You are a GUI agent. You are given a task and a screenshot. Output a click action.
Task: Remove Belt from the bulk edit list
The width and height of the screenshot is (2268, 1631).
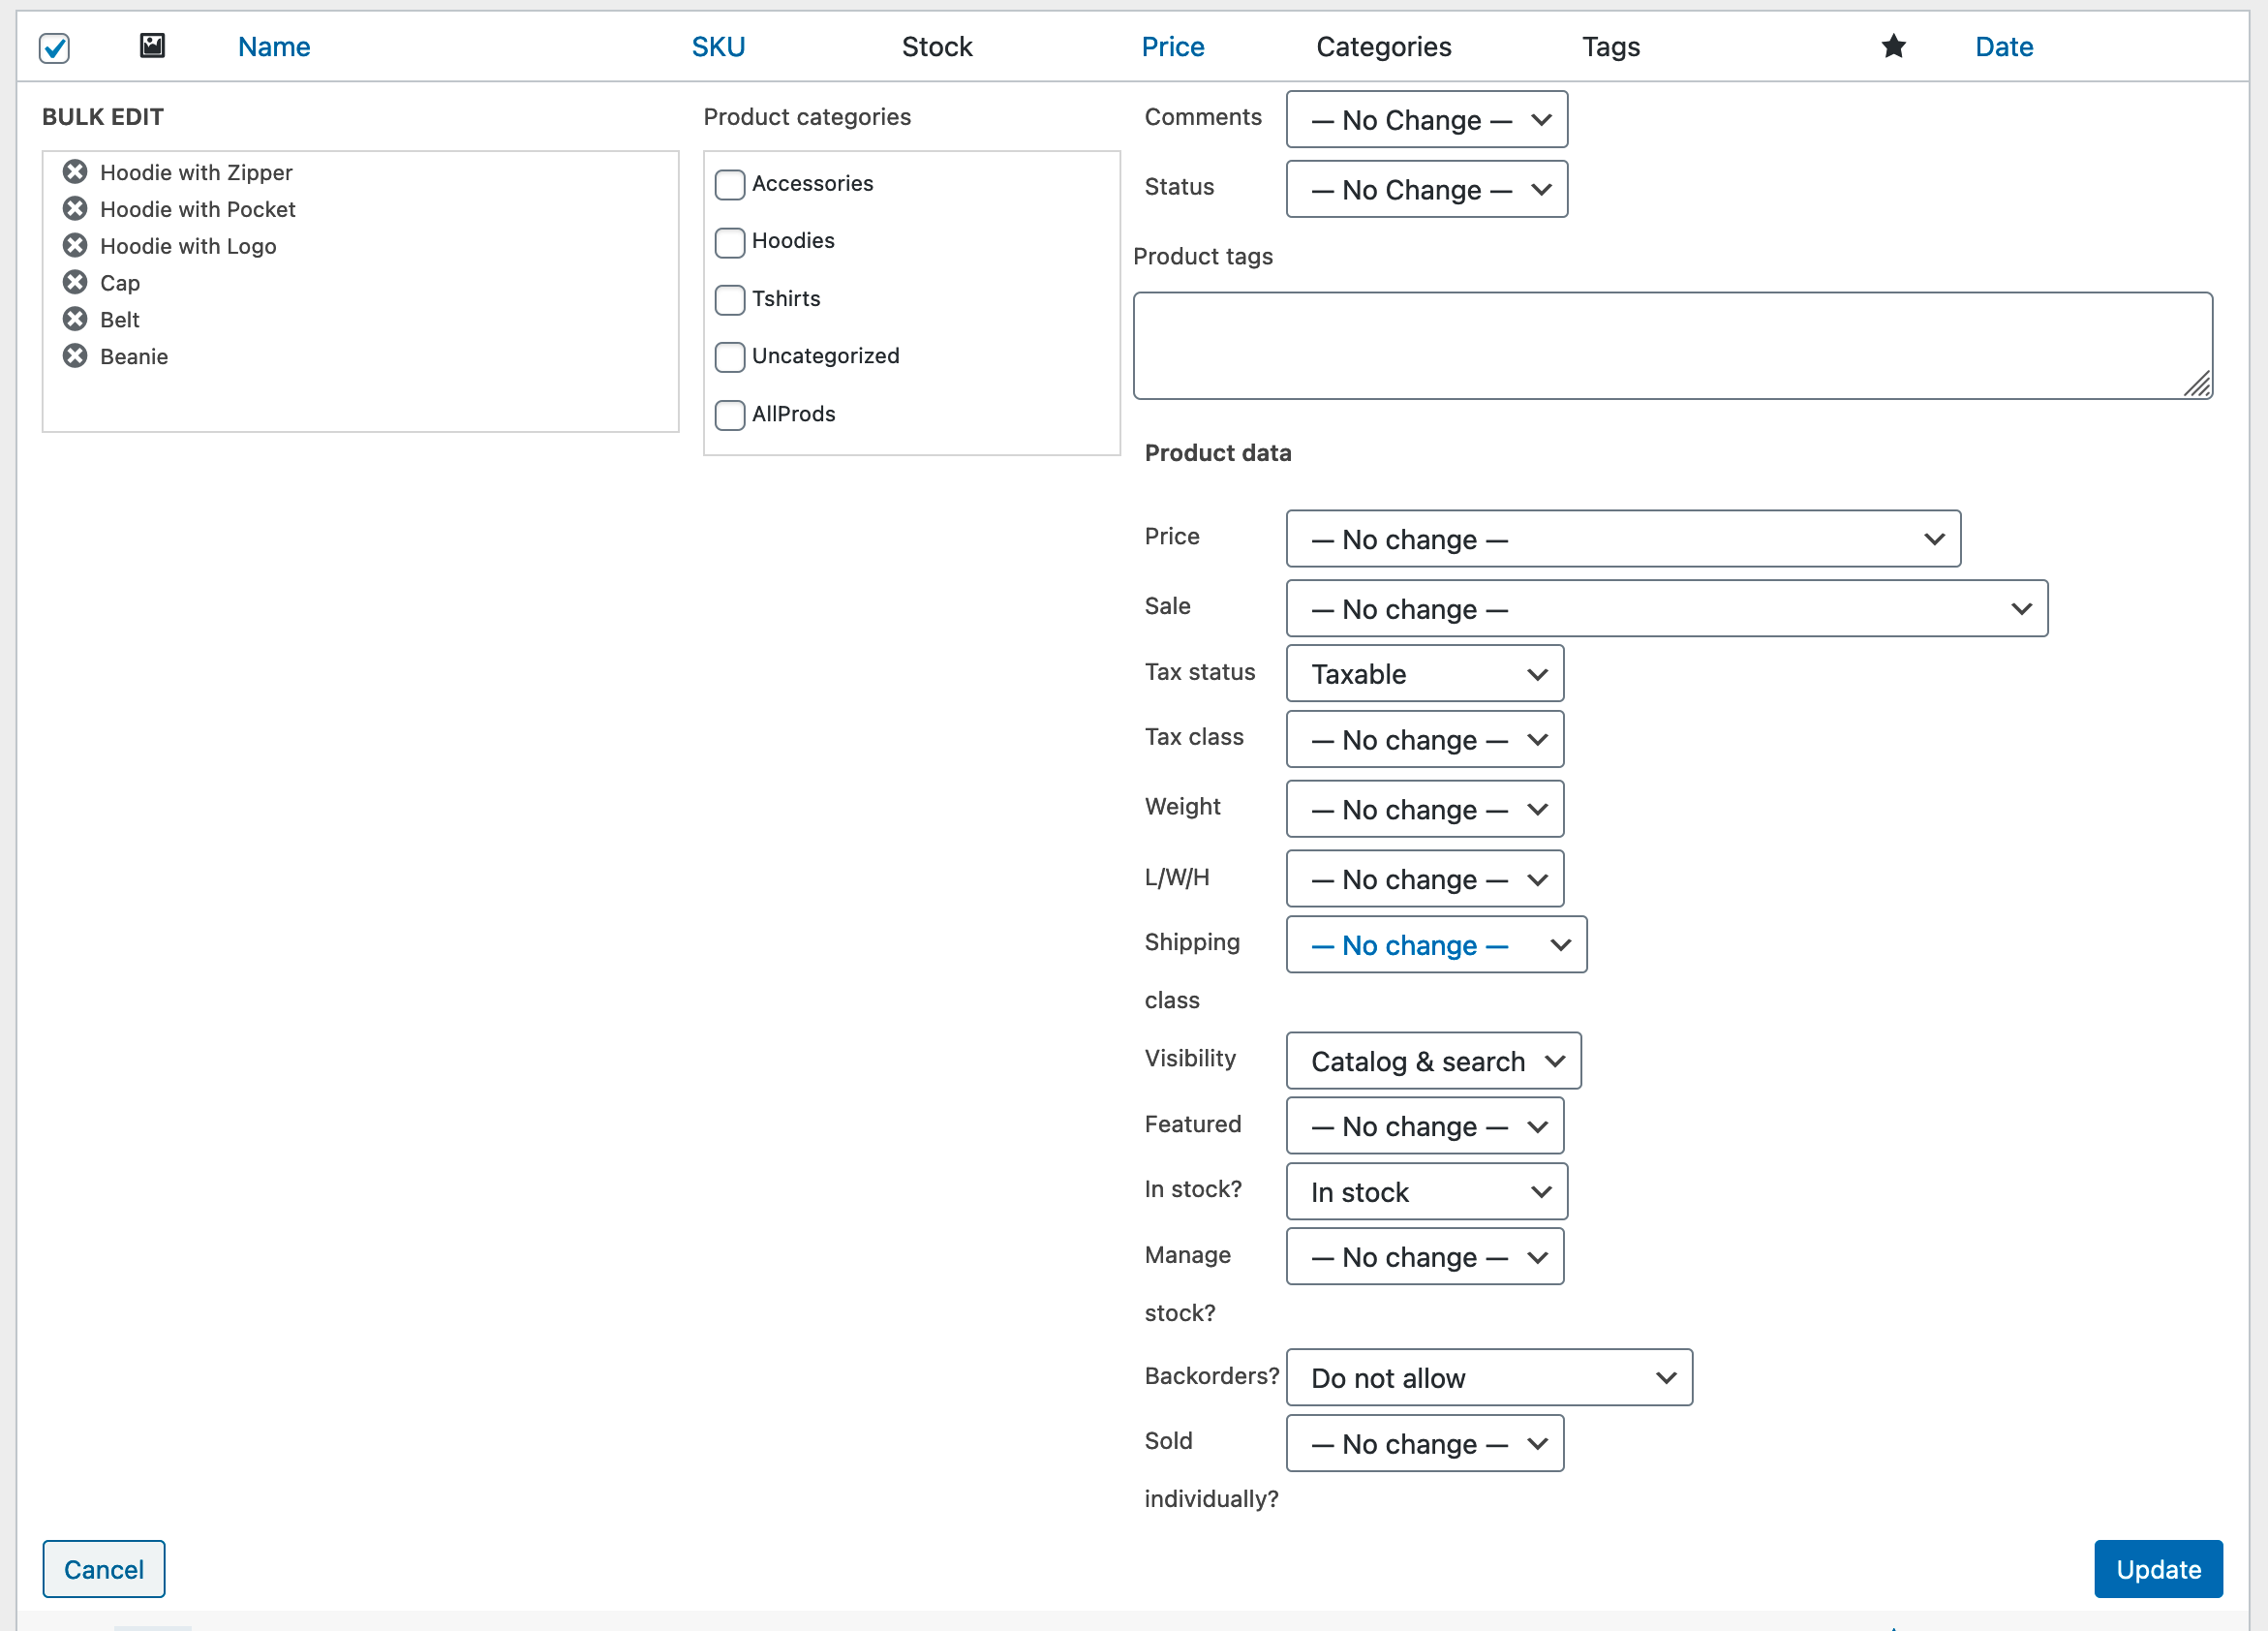click(x=75, y=319)
